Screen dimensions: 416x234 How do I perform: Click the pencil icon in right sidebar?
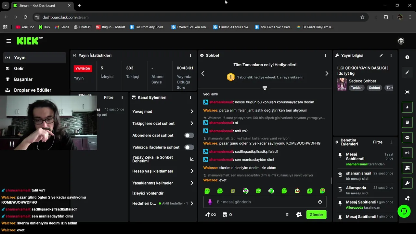coord(407,72)
